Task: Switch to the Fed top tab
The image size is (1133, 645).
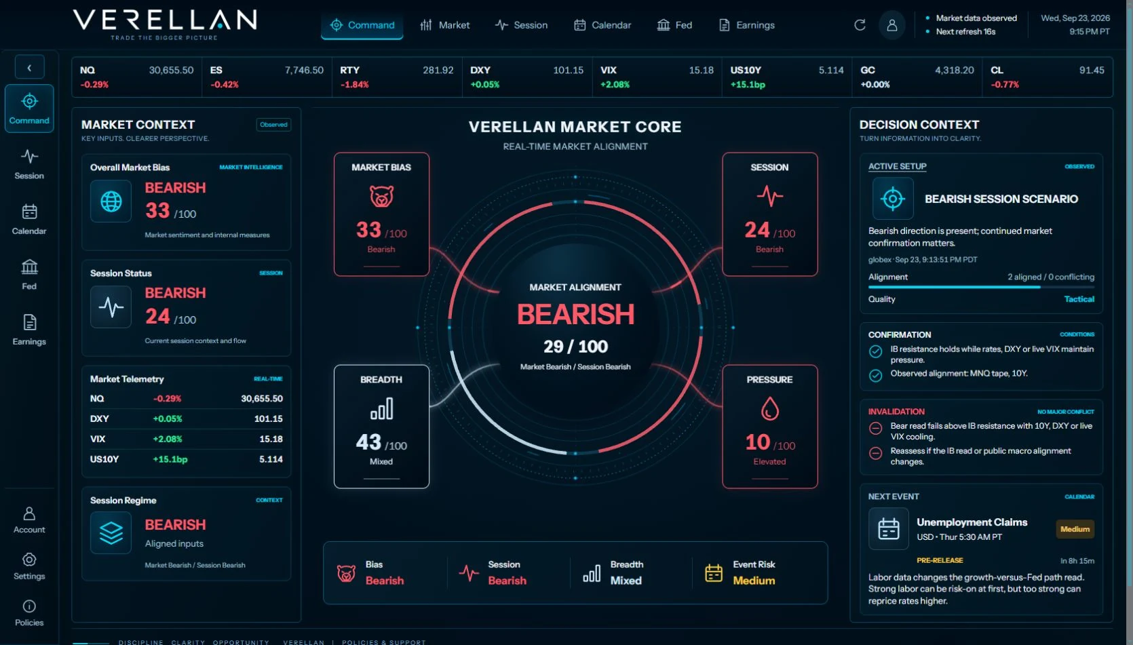Action: [674, 25]
